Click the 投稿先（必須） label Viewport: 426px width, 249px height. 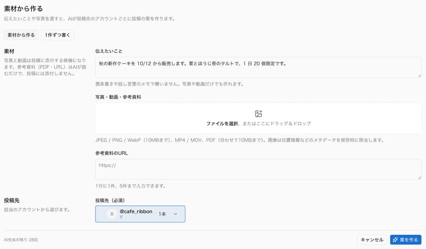point(110,201)
